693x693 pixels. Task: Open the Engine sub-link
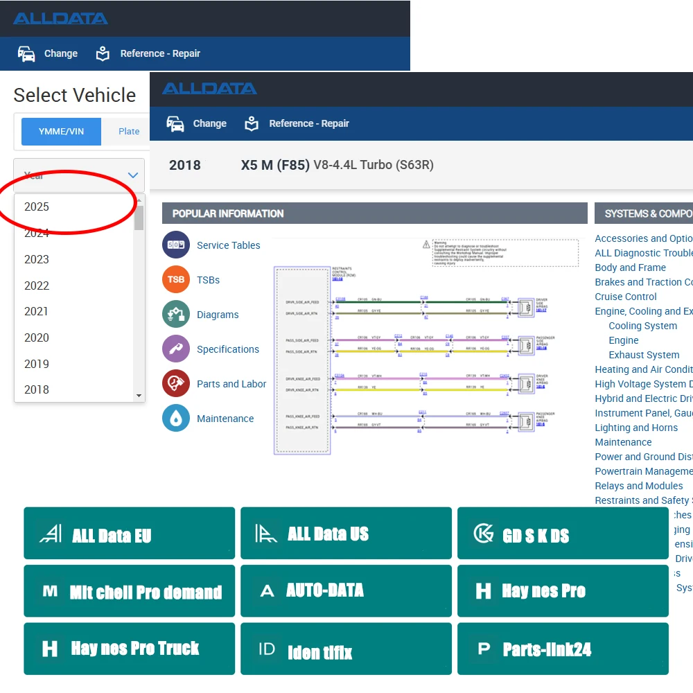(623, 340)
